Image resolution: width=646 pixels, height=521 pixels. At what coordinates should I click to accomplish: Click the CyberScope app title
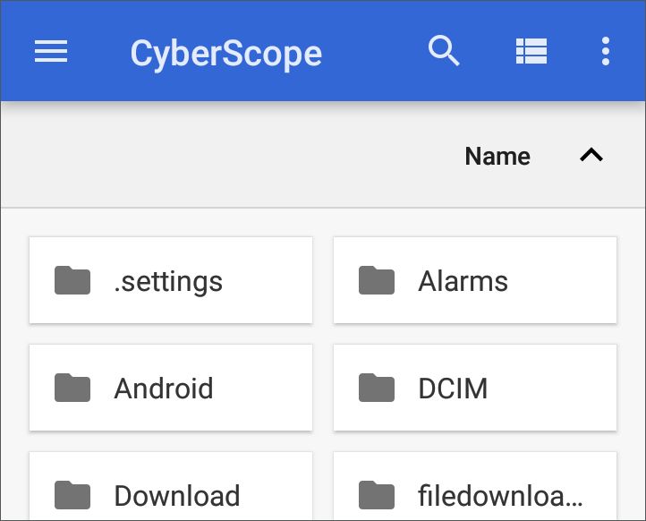[226, 54]
